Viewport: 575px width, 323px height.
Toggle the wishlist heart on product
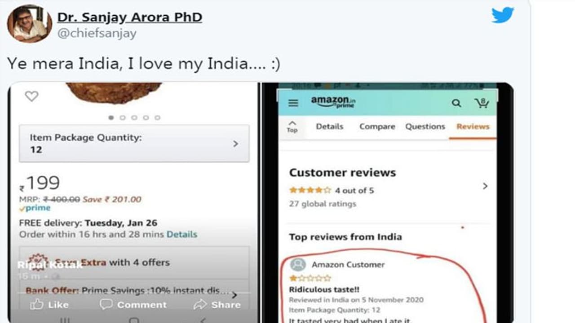(31, 96)
